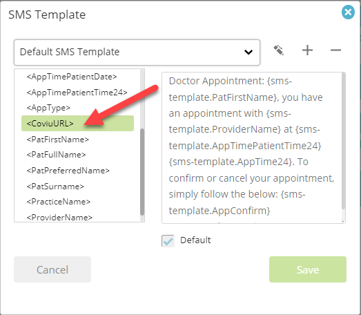Image resolution: width=361 pixels, height=315 pixels.
Task: Add a new template with plus icon
Action: point(307,50)
